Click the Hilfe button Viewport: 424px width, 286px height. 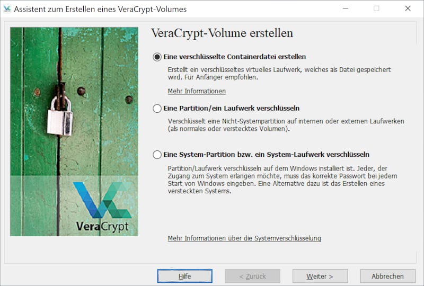tap(184, 276)
